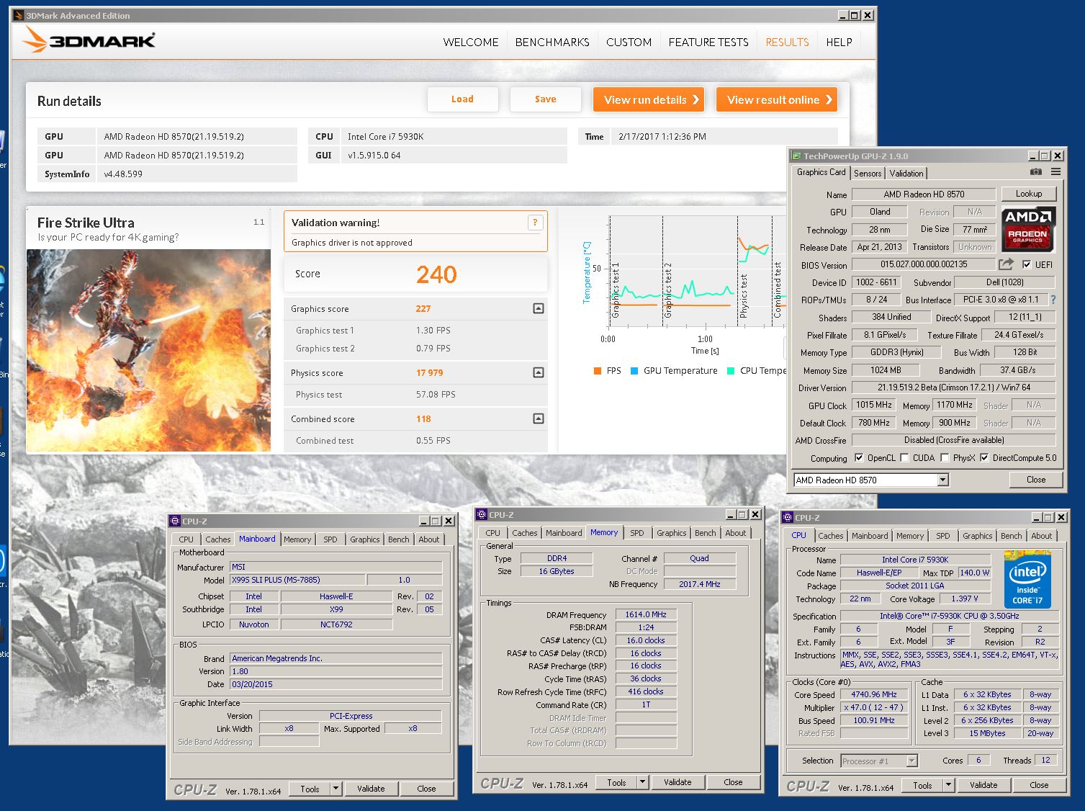Click Tools button in CPU tab window
Viewport: 1085px width, 811px height.
pyautogui.click(x=922, y=785)
